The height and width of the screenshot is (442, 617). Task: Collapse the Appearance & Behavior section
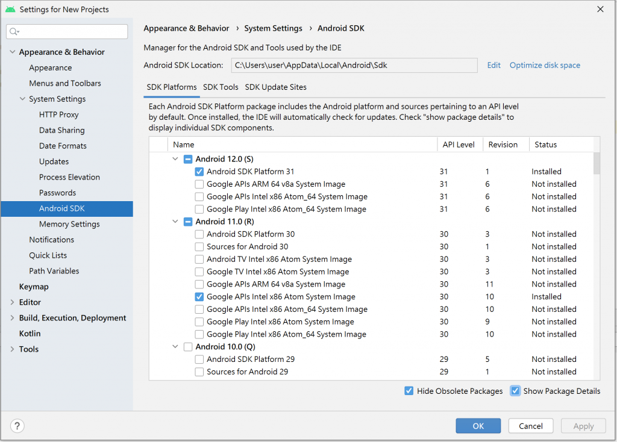[x=13, y=52]
